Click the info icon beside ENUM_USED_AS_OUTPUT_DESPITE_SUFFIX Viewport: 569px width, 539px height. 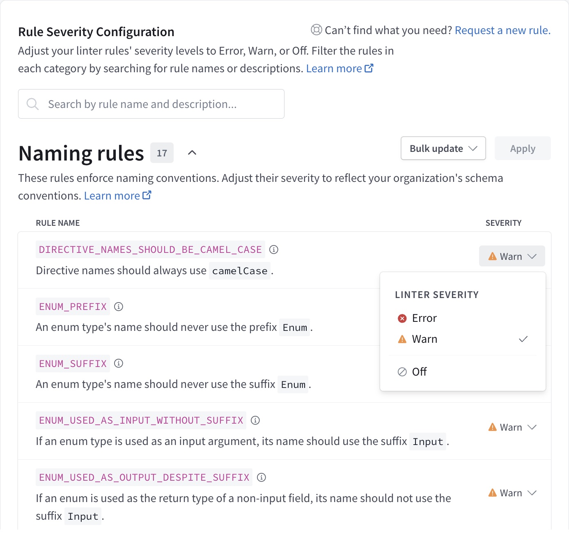(261, 477)
